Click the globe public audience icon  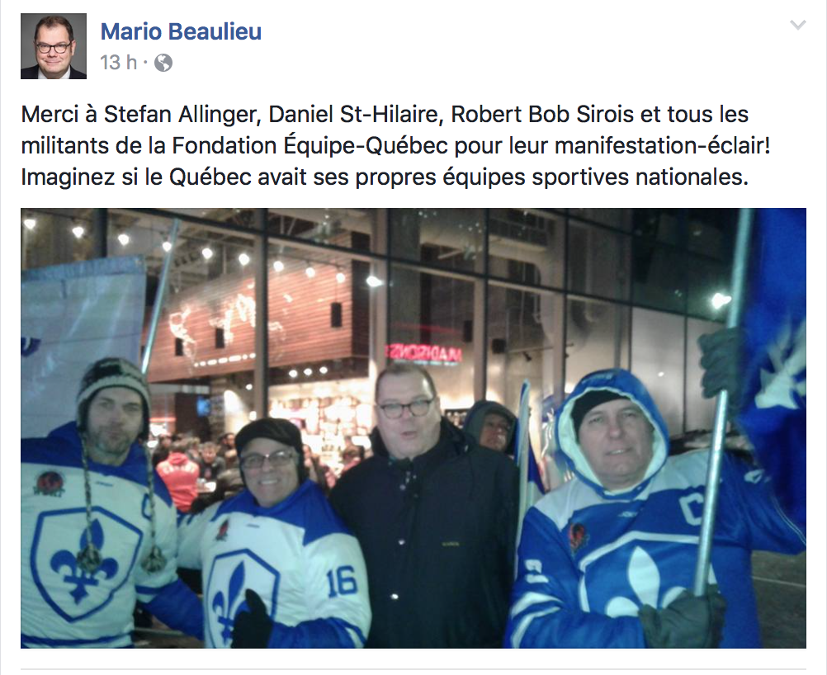tap(163, 64)
